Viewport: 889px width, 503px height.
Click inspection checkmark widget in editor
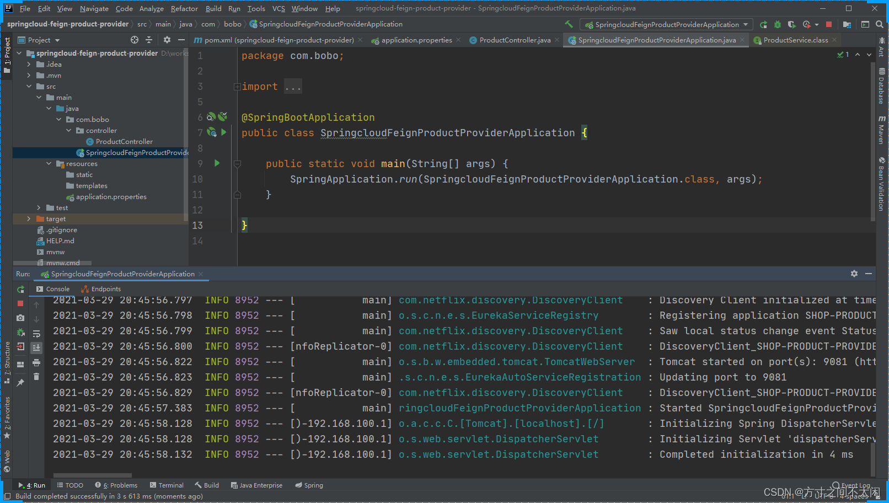pyautogui.click(x=843, y=55)
